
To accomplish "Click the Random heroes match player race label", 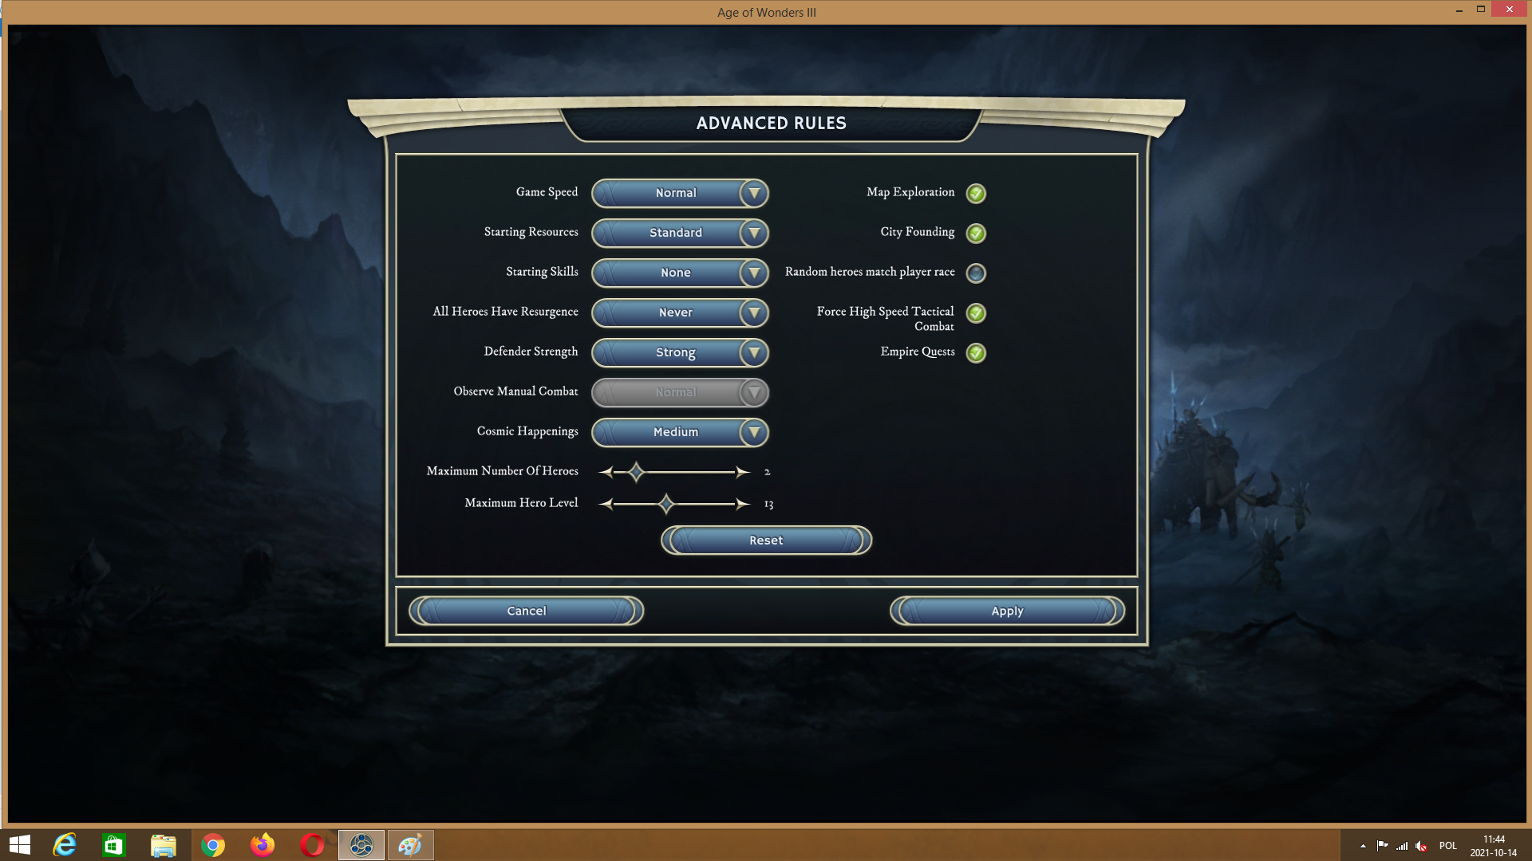I will (870, 272).
